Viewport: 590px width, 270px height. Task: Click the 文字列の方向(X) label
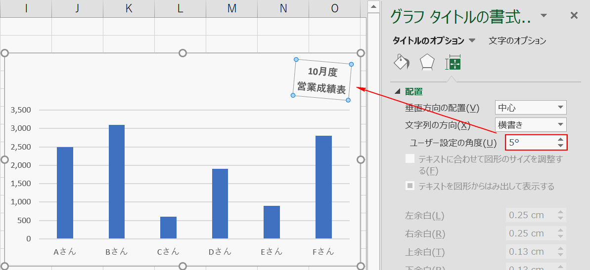(x=438, y=125)
